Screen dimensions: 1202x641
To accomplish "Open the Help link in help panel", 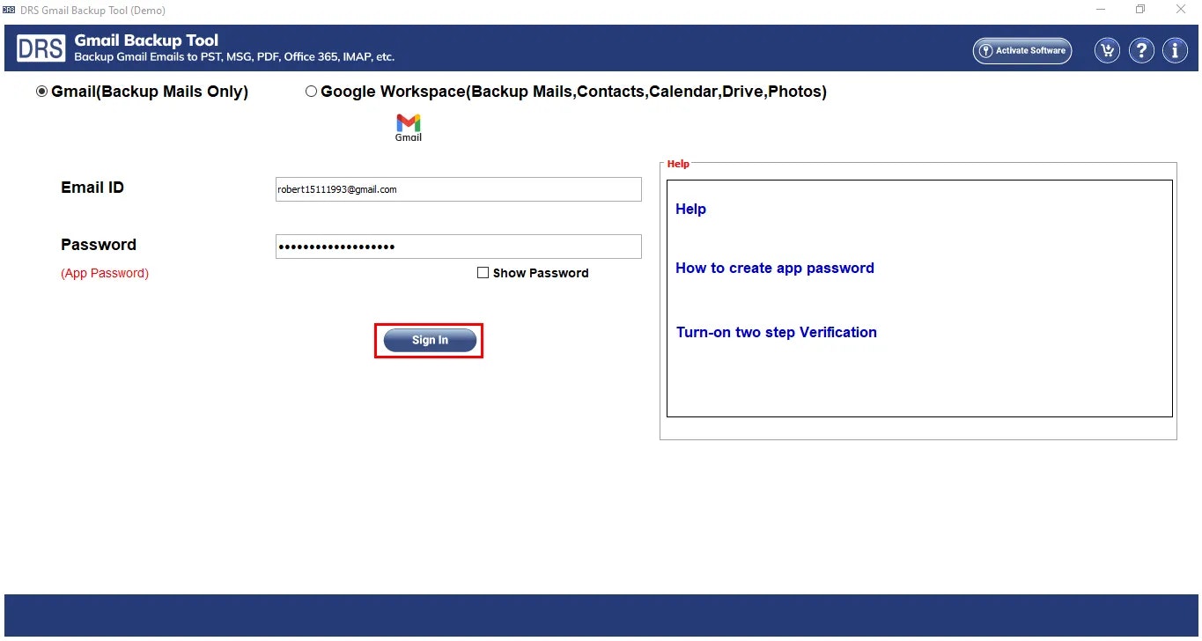I will 690,209.
